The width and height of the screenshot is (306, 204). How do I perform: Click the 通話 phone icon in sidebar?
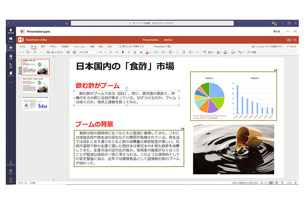pos(11,65)
